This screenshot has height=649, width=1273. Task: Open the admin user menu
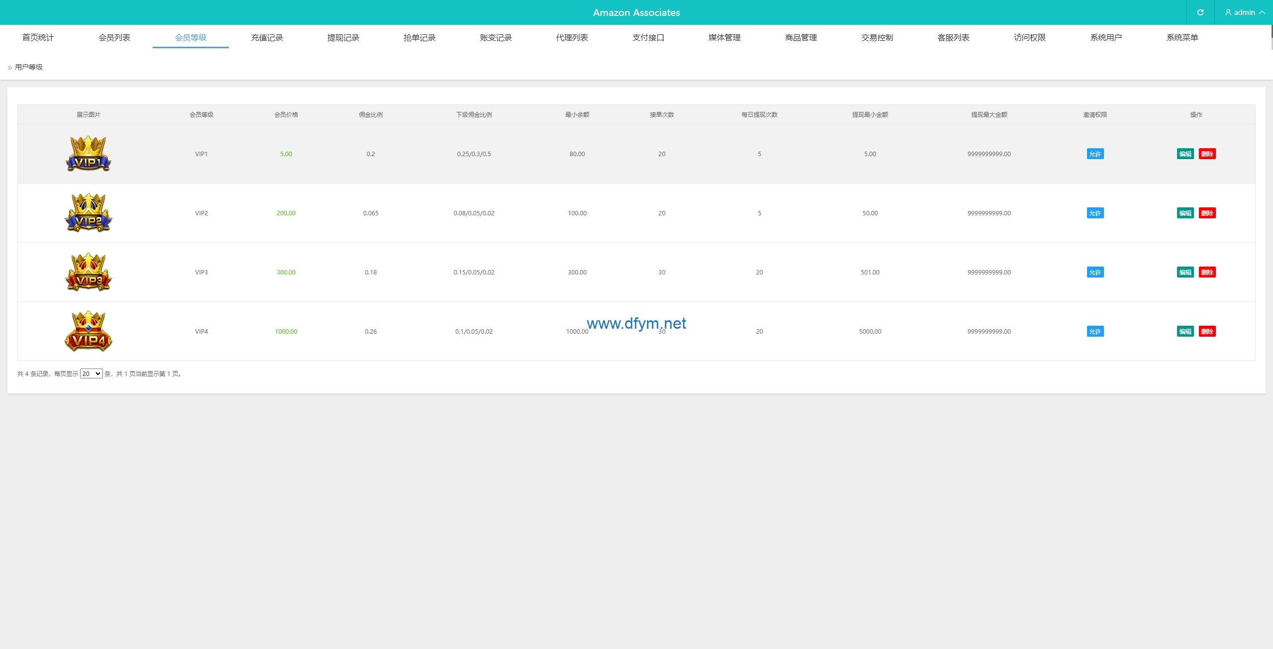pos(1245,12)
